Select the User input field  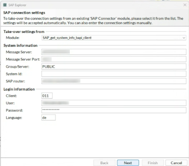[x=114, y=103]
